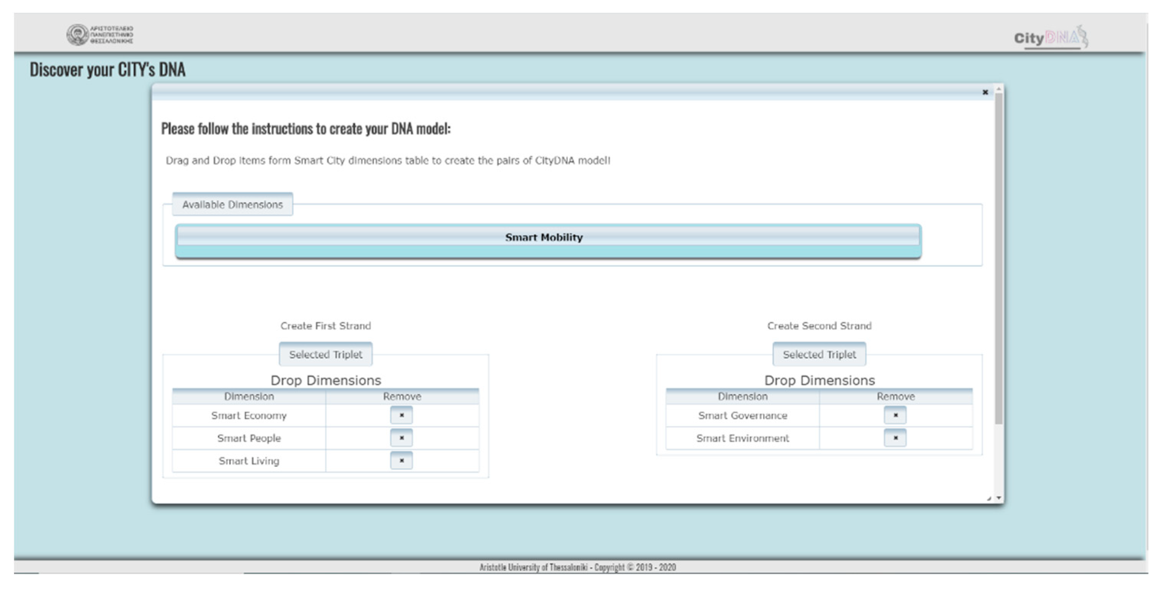Screen dimensions: 1160x589
Task: Remove Smart People from first strand
Action: click(x=401, y=438)
